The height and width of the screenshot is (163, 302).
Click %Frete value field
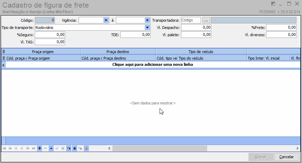281,28
